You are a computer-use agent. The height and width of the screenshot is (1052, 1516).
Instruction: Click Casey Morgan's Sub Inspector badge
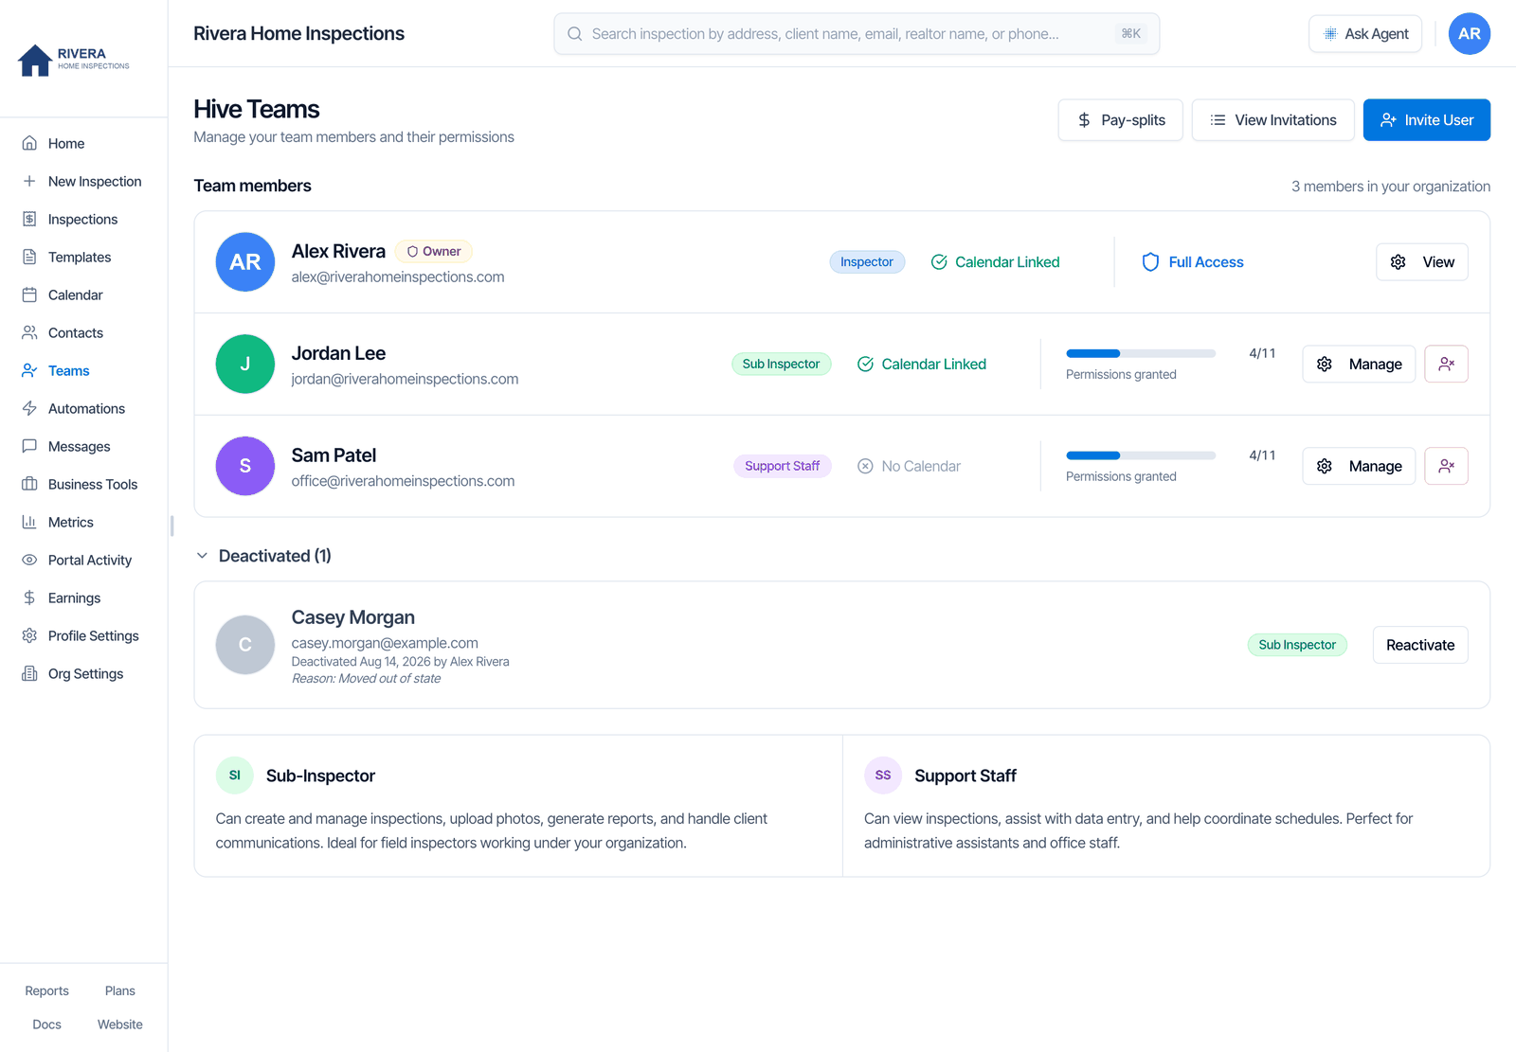(x=1297, y=646)
